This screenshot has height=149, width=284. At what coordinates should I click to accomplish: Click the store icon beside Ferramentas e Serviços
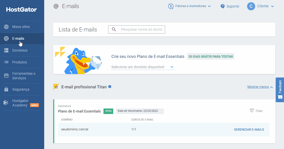(6, 76)
